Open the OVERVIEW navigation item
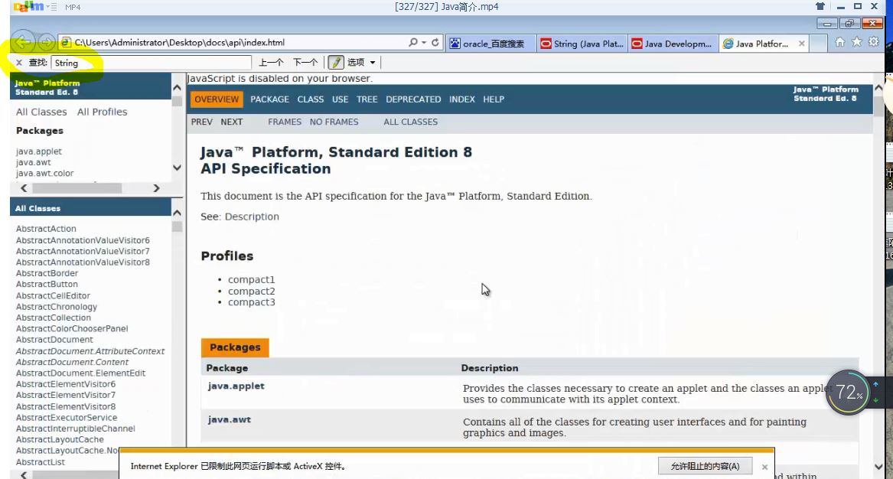This screenshot has width=893, height=479. 217,99
